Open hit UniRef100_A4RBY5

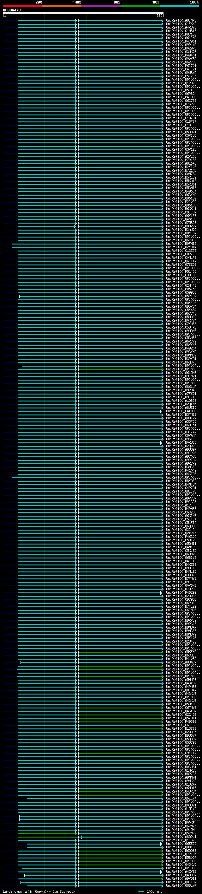click(181, 27)
